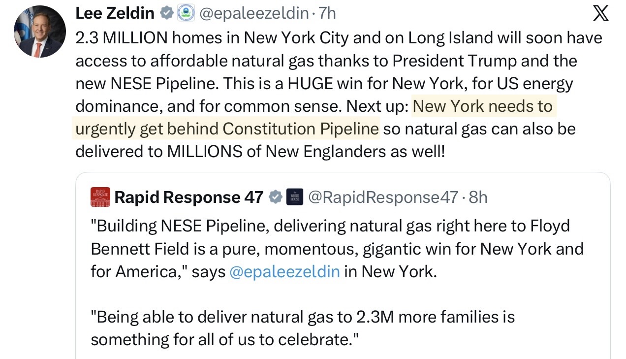Open the 8h timestamp on the quoted tweet
626x359 pixels.
(x=478, y=197)
